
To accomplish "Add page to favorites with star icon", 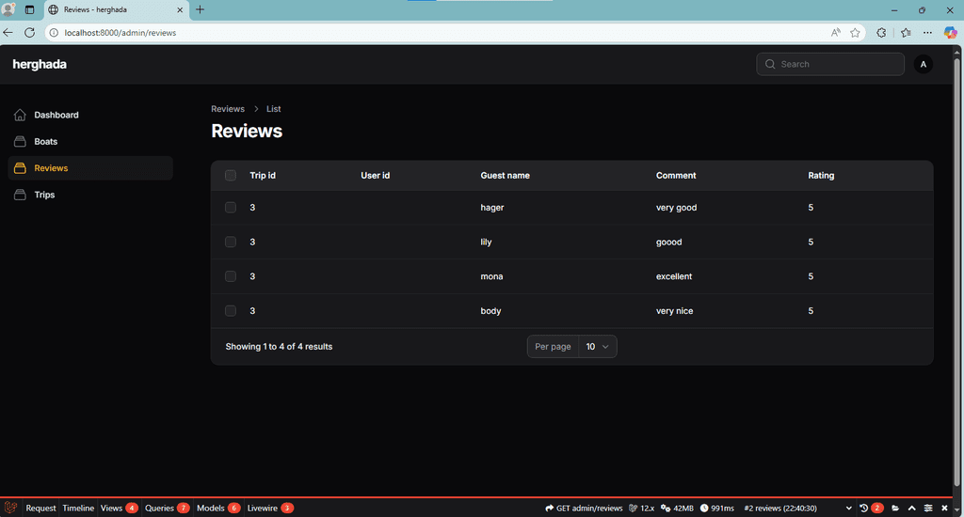I will 855,32.
